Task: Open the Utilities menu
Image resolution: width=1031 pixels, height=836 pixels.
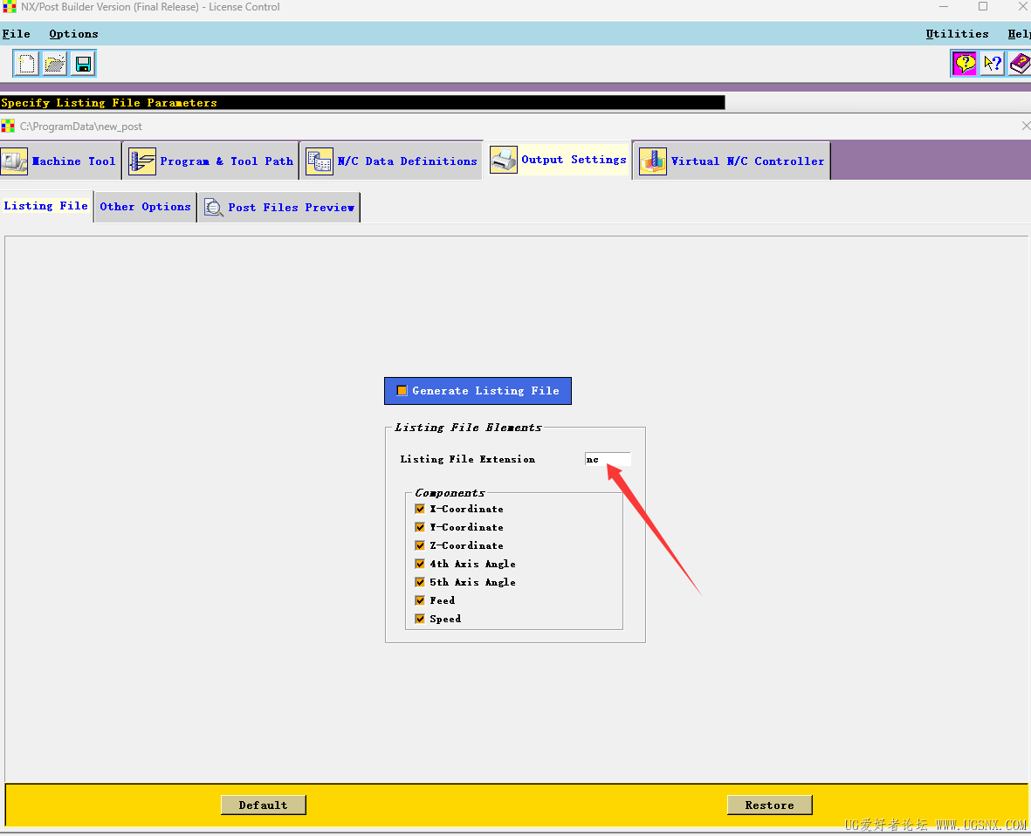Action: click(957, 34)
